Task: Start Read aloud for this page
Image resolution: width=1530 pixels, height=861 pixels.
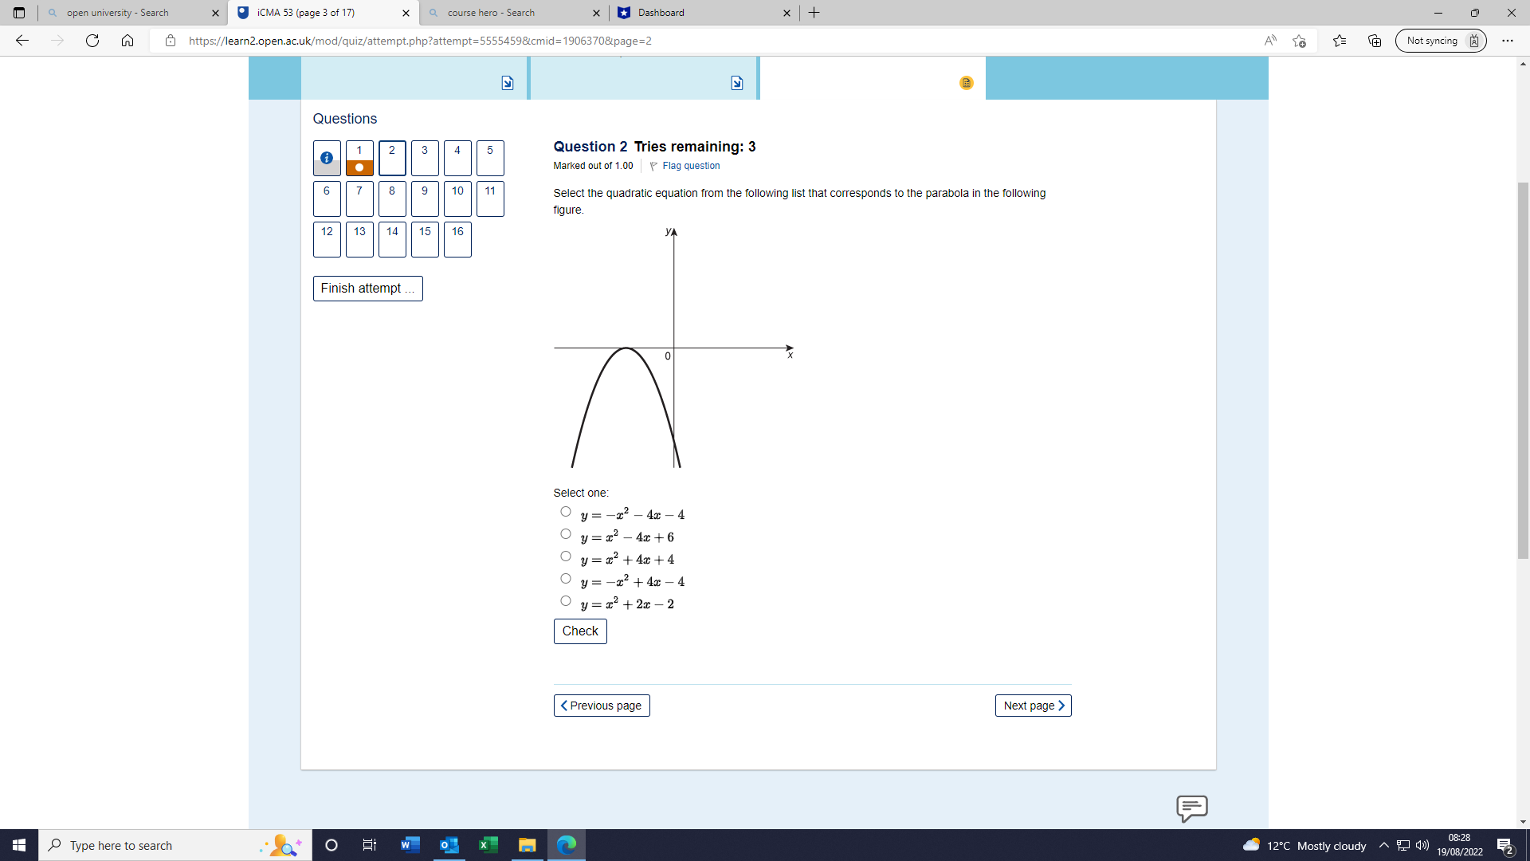Action: tap(1270, 41)
